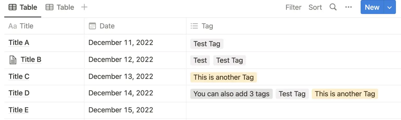Open the Sort options
The height and width of the screenshot is (120, 401).
point(315,7)
